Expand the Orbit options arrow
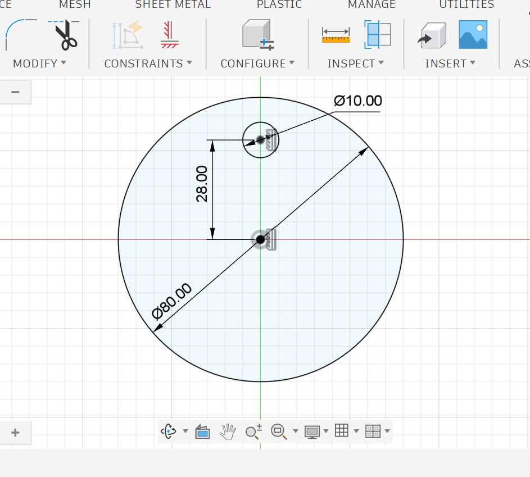Image resolution: width=530 pixels, height=477 pixels. (185, 431)
